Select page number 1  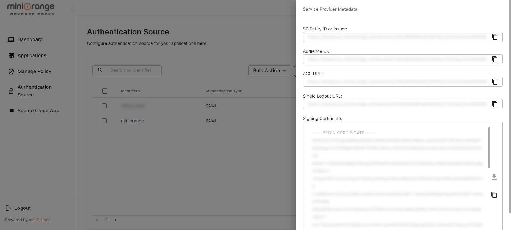pyautogui.click(x=107, y=220)
